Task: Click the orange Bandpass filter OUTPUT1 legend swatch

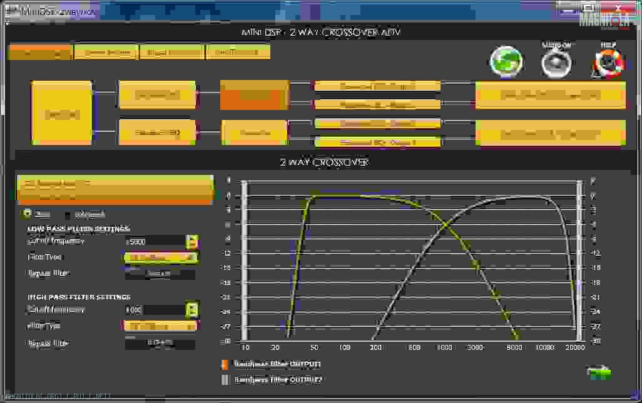Action: (x=225, y=364)
